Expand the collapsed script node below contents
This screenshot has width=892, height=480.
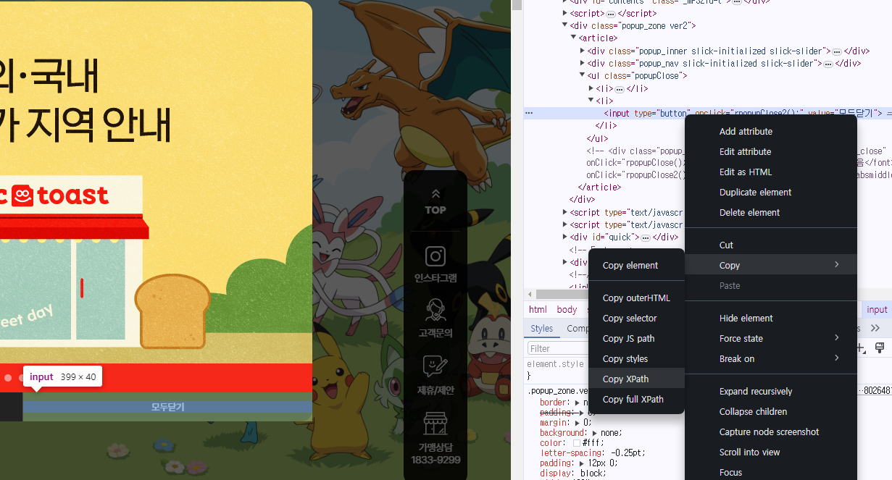[565, 13]
